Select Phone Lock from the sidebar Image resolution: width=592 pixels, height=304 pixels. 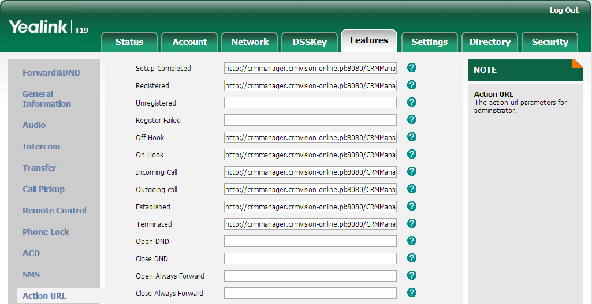46,232
